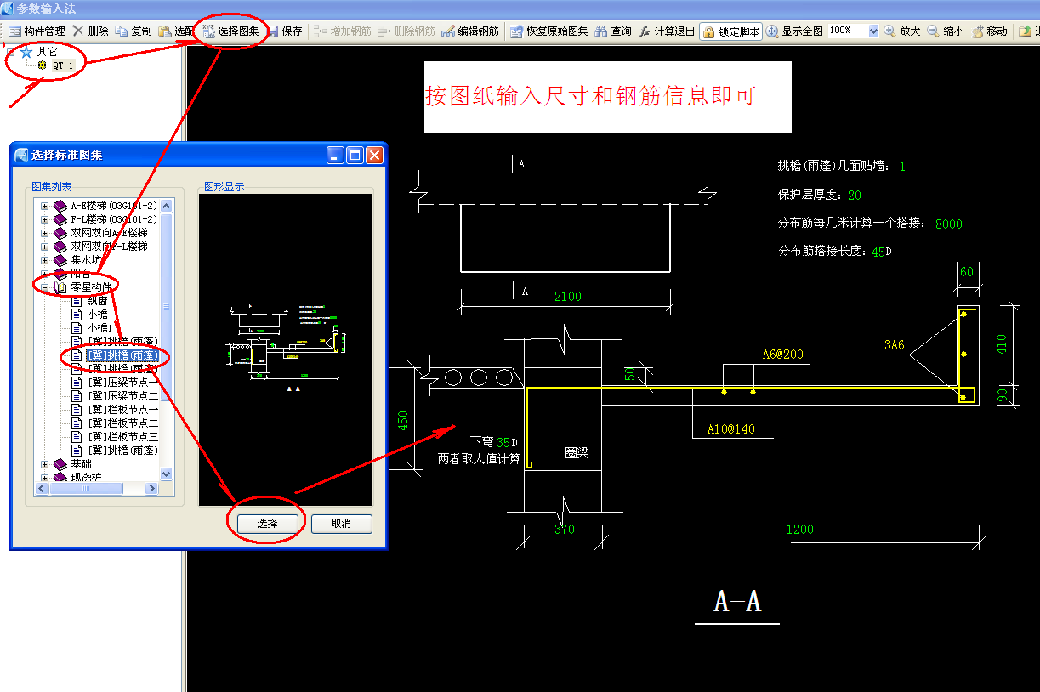
Task: Click the 图形显示 preview thumbnail
Action: [x=286, y=350]
